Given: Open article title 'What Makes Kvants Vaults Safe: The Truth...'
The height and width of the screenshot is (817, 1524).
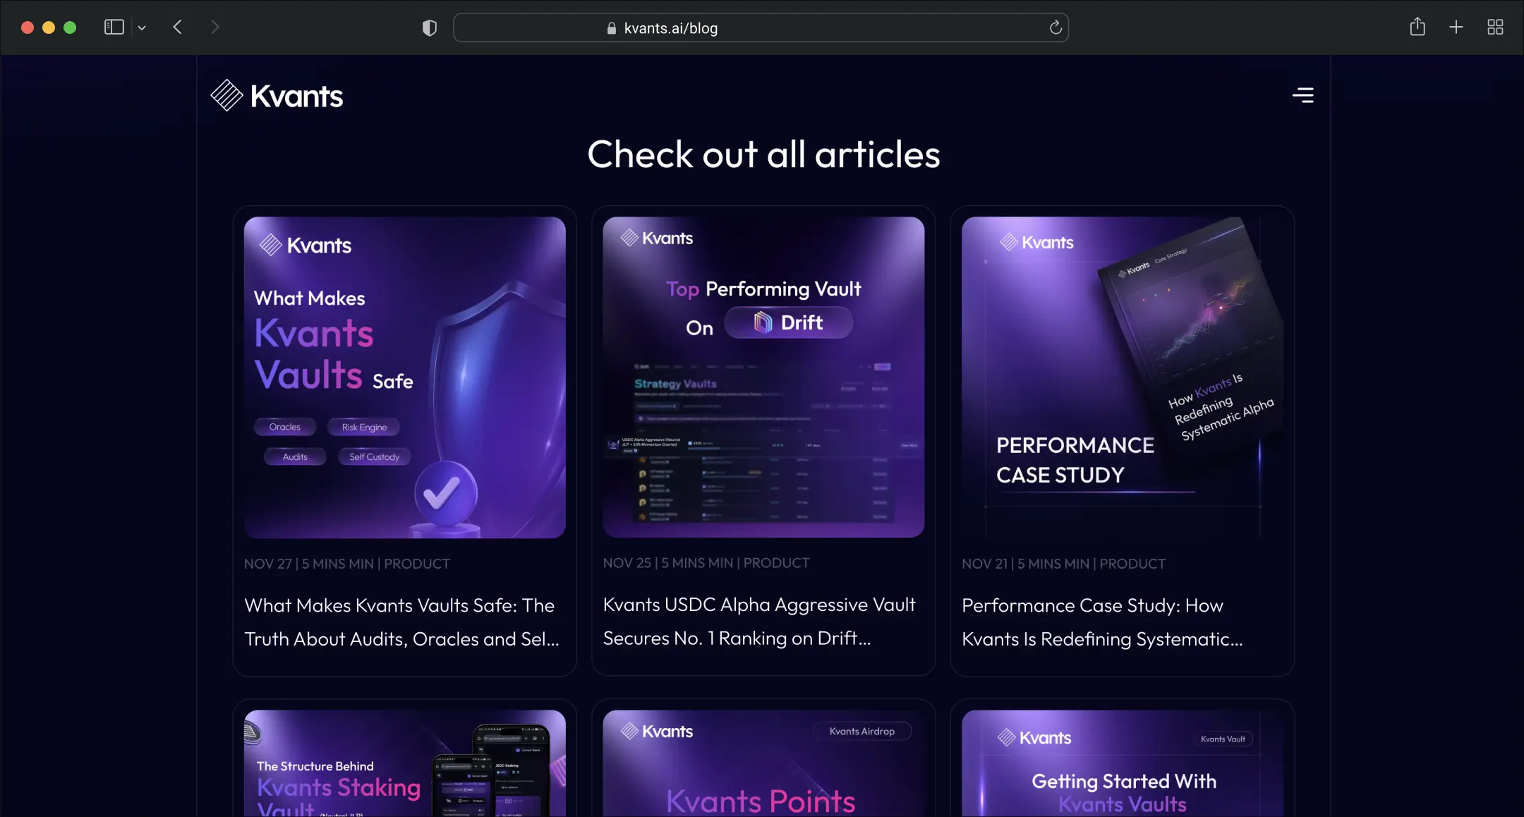Looking at the screenshot, I should tap(401, 622).
